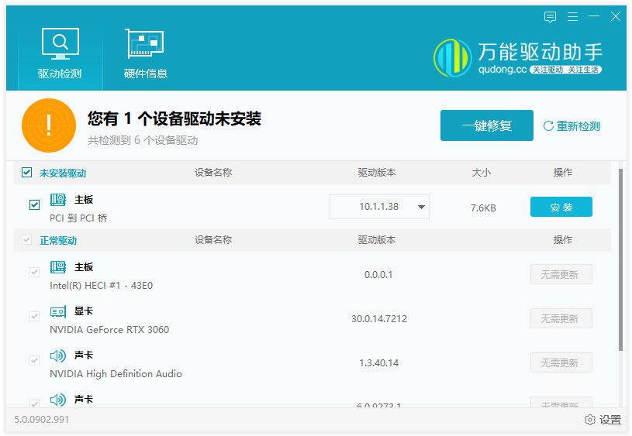Click the settings gear icon
The image size is (632, 436).
(589, 420)
